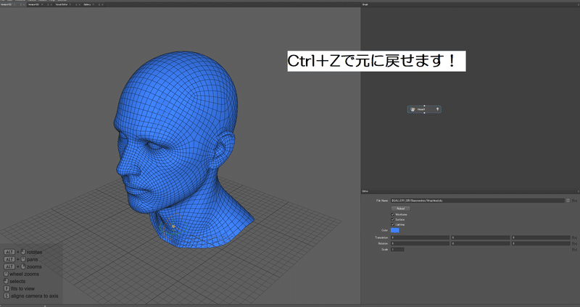Open the file browser icon beside File Name

568,201
